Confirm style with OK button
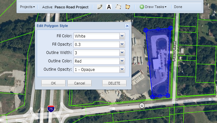 (53, 83)
